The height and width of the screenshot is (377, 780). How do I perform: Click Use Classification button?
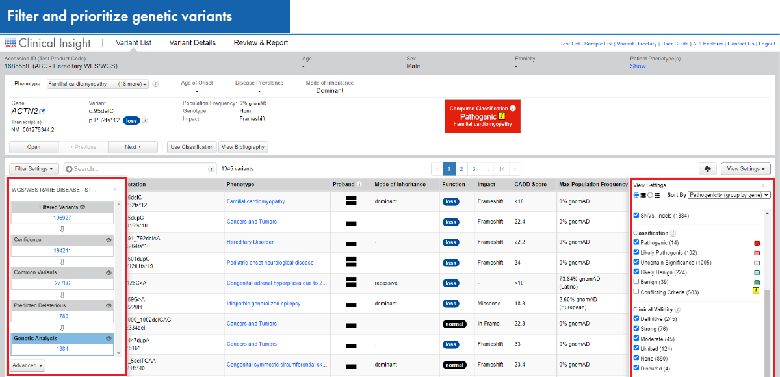click(192, 147)
